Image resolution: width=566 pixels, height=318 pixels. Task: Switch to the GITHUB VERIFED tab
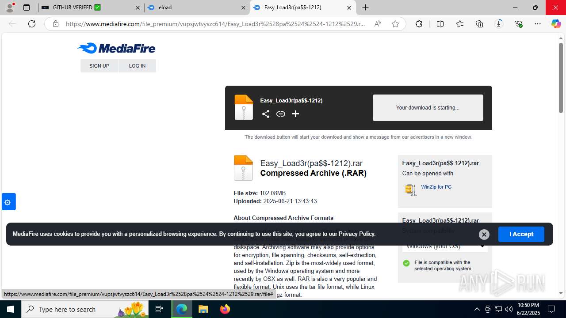click(x=91, y=8)
